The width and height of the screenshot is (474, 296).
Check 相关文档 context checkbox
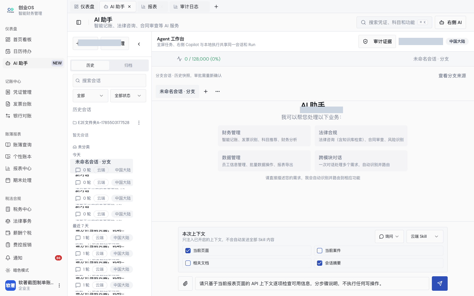(188, 263)
